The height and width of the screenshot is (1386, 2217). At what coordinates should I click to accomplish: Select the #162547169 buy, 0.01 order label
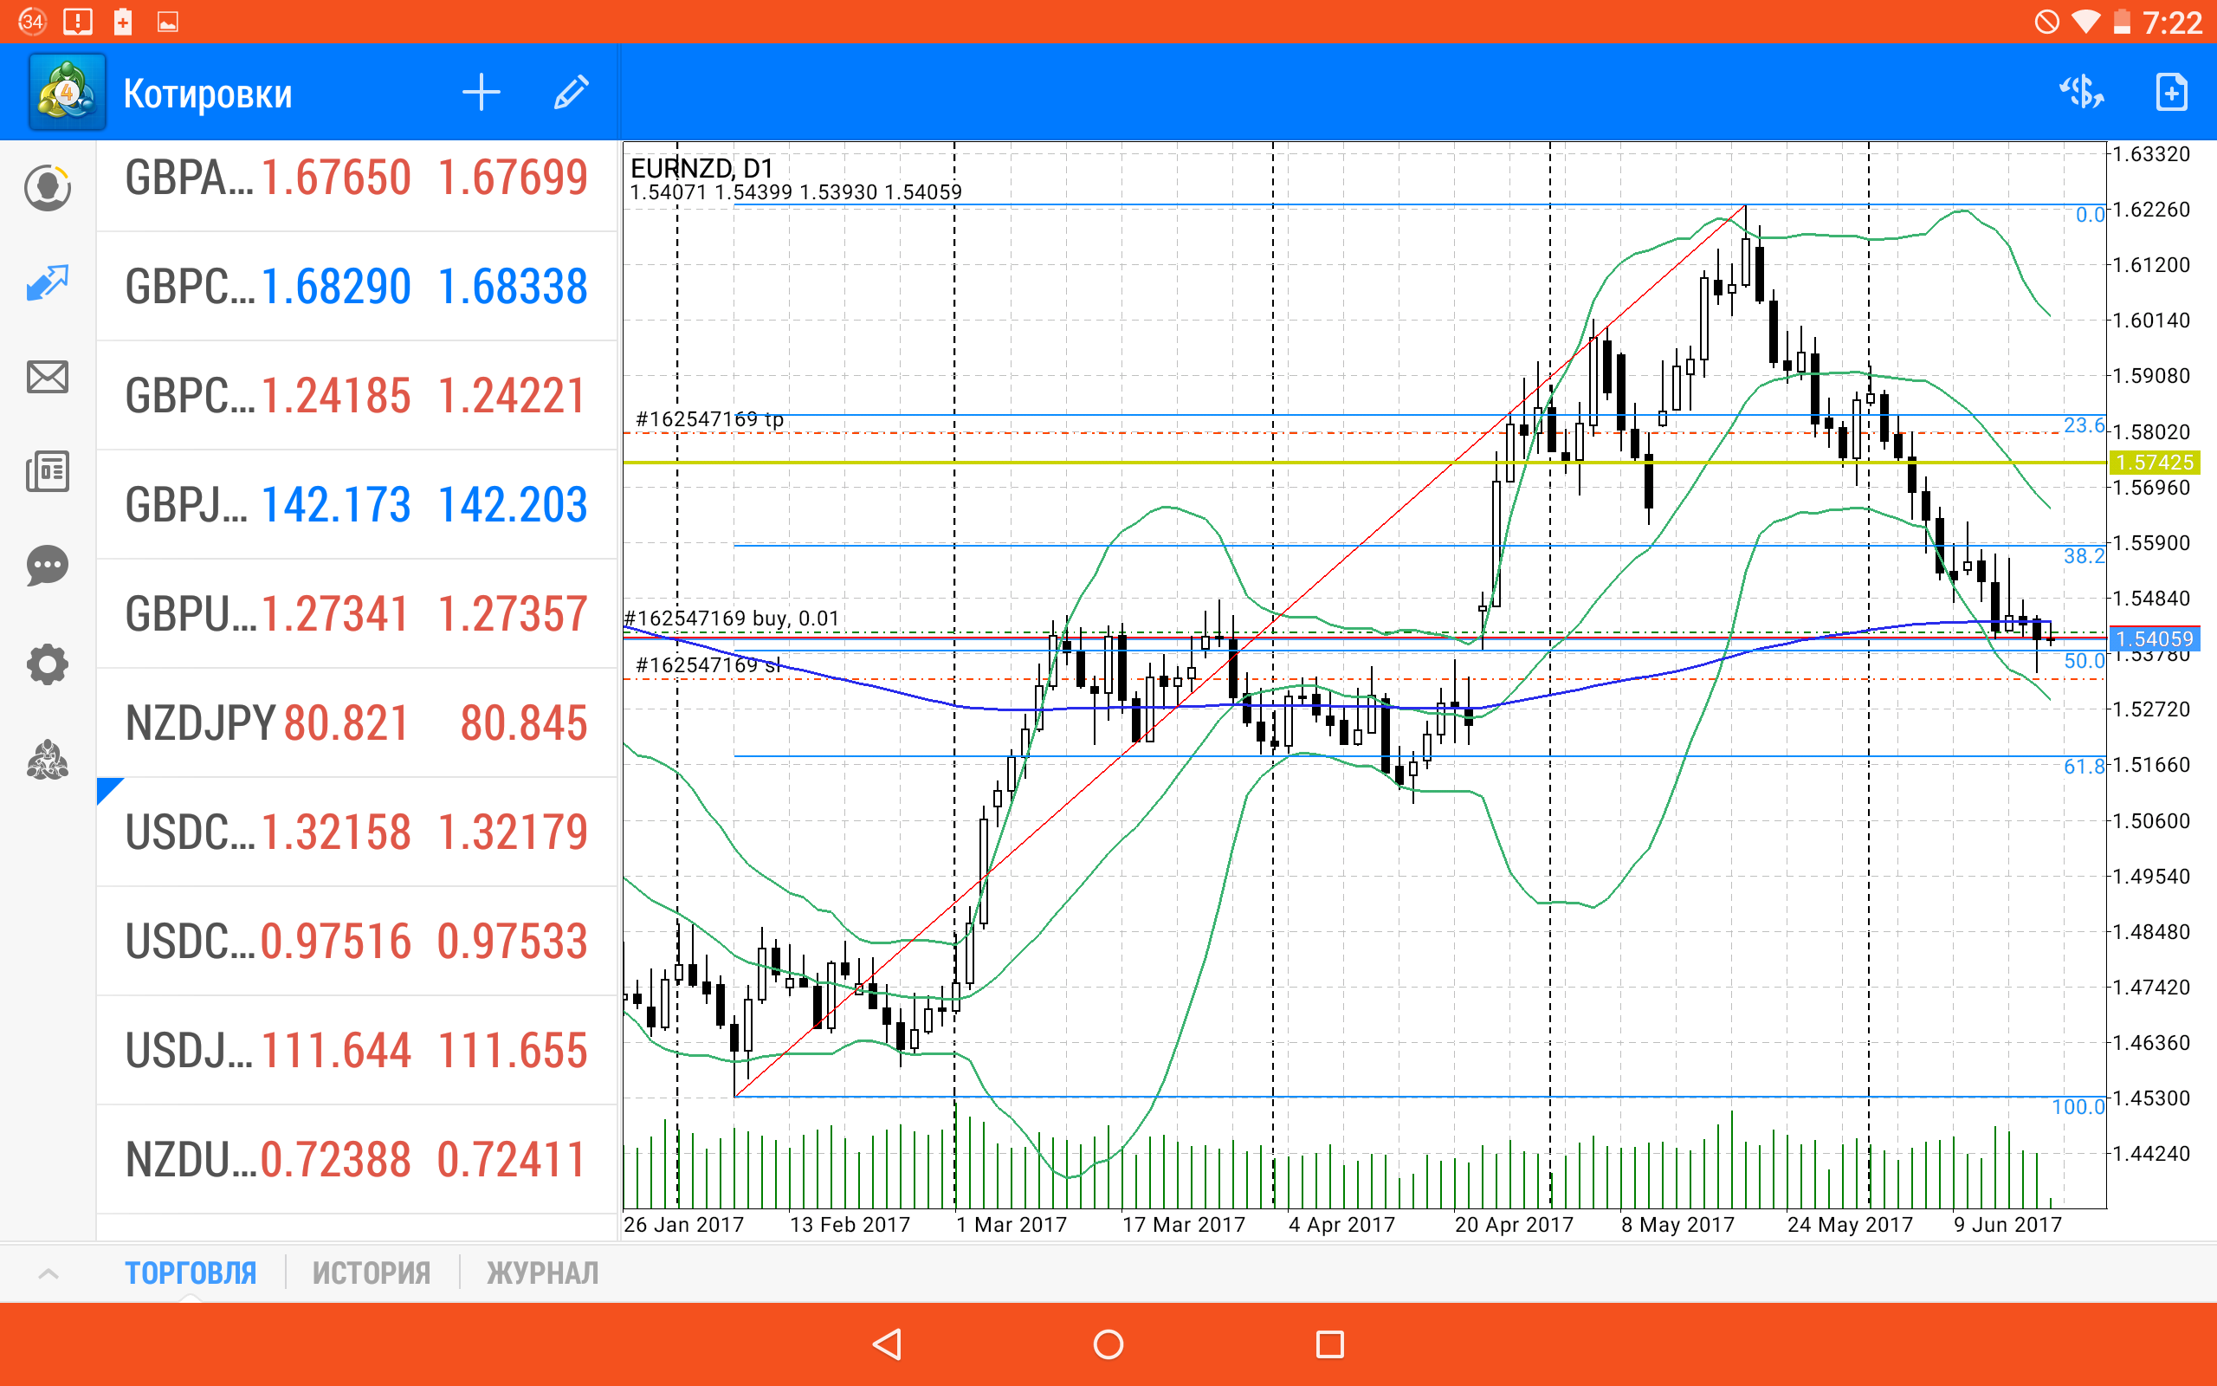(731, 618)
